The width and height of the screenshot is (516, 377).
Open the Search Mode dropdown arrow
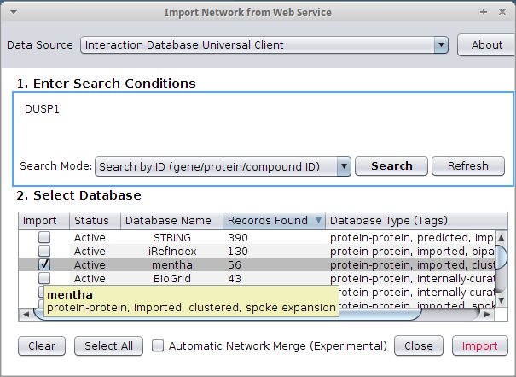coord(344,166)
